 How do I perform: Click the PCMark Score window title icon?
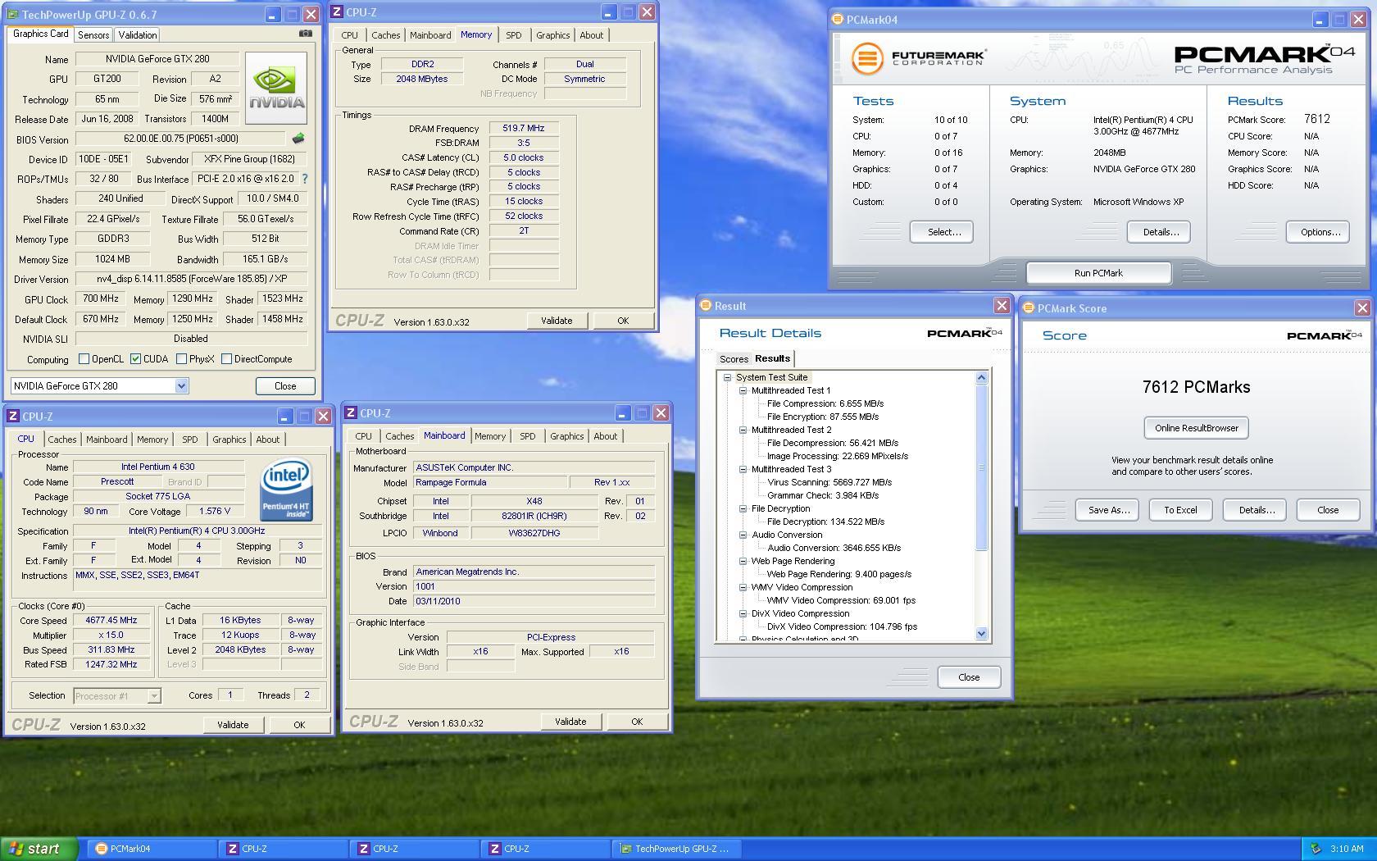[x=1029, y=308]
